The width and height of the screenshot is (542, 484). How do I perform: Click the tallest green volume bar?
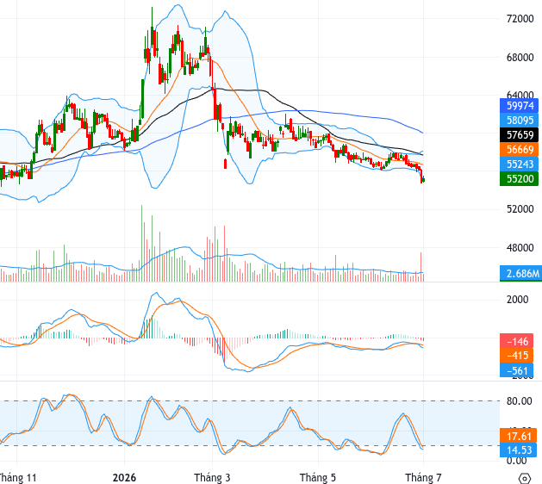click(141, 243)
